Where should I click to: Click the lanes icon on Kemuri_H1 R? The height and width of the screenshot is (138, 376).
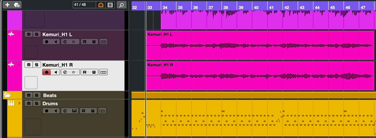click(x=103, y=72)
